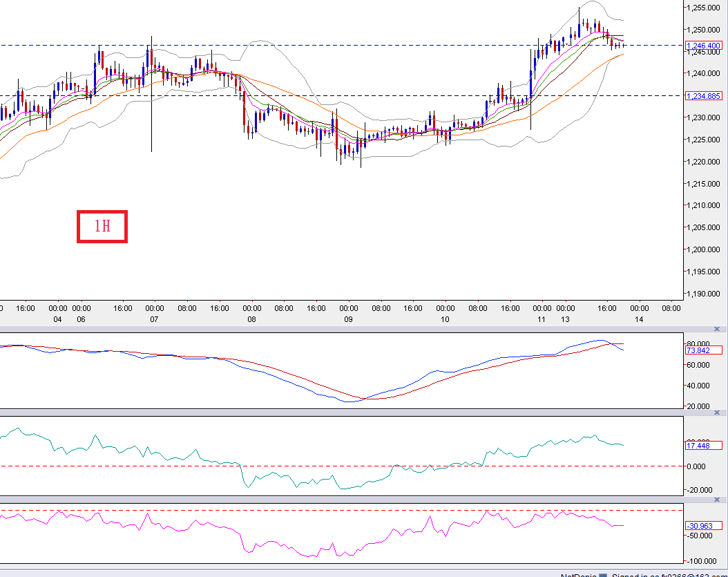Close the oscillator panel showing 73.842

[x=717, y=329]
